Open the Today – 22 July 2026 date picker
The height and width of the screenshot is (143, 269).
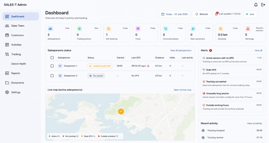174,14
